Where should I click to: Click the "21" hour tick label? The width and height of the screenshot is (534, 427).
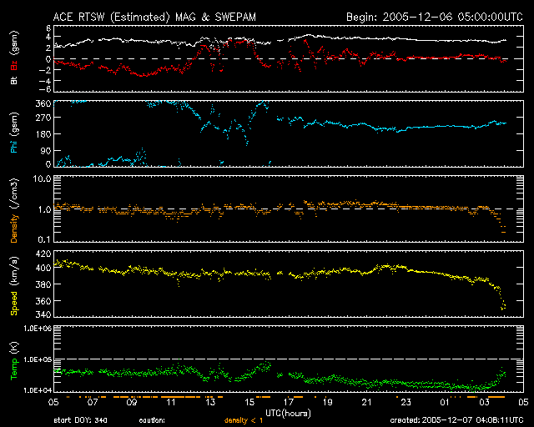point(367,403)
